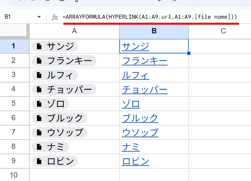
Task: Open the ゾロ hyperlink in column B
Action: (131, 104)
